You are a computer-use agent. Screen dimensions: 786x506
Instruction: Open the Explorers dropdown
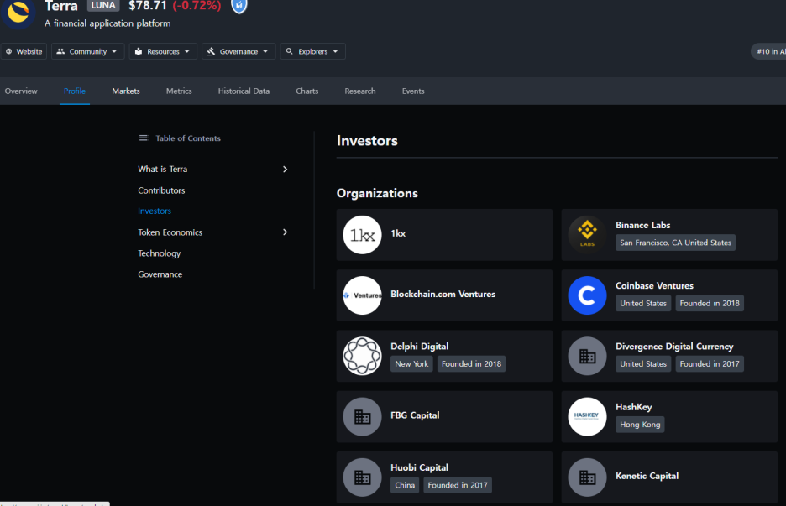tap(312, 51)
